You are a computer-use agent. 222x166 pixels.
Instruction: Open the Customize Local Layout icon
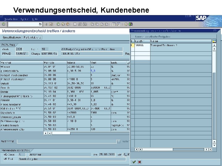click(x=131, y=24)
